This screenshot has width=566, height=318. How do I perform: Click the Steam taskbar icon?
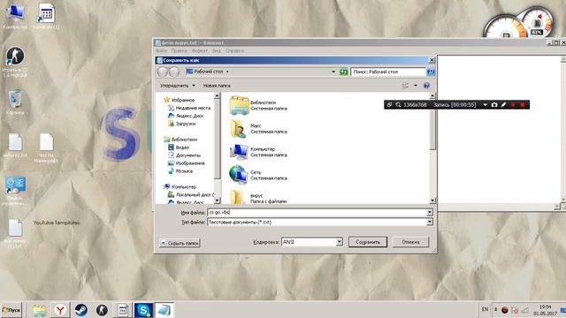click(80, 310)
